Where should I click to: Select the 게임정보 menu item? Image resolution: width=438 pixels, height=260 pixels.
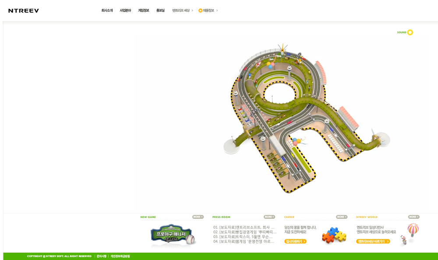tap(143, 11)
